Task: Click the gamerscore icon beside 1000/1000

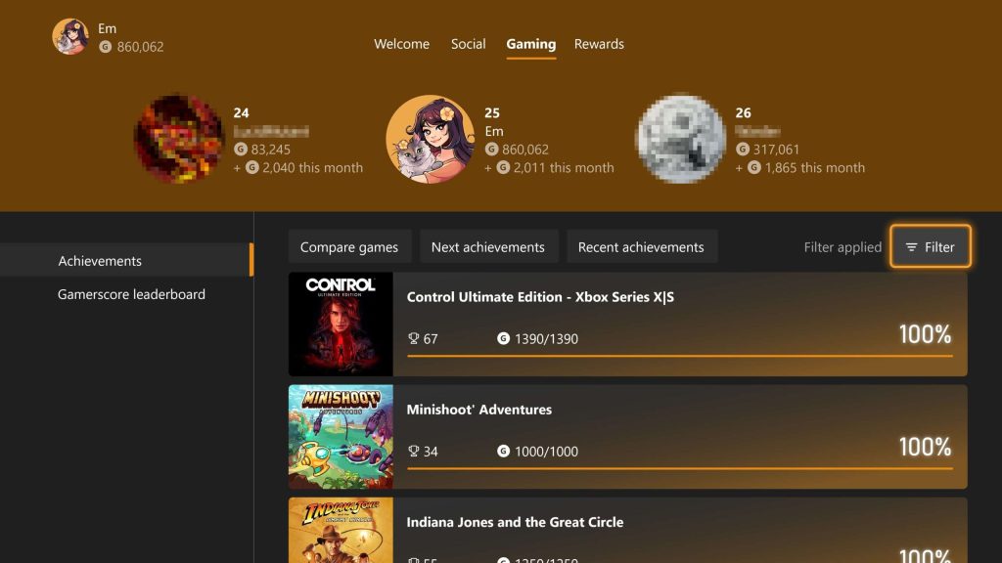Action: click(x=504, y=451)
